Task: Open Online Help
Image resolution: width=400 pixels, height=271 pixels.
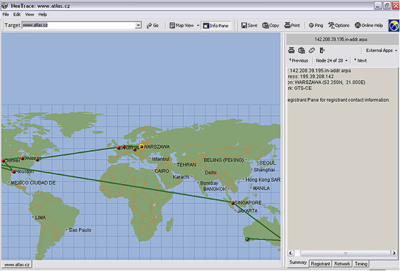Action: [369, 25]
